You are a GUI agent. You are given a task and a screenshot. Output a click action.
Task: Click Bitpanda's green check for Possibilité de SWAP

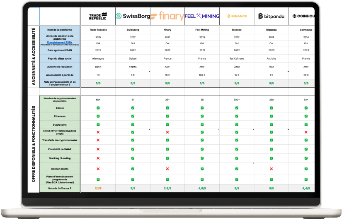coord(272,149)
